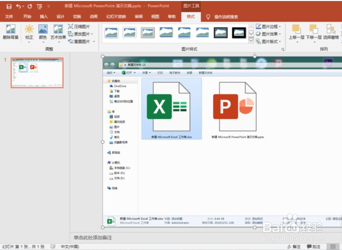Click the Excel file icon in picture
Viewport: 342px width, 250px height.
pyautogui.click(x=169, y=107)
